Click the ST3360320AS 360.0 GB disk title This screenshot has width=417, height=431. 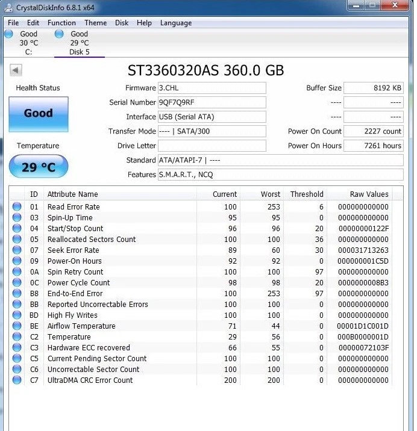coord(205,70)
